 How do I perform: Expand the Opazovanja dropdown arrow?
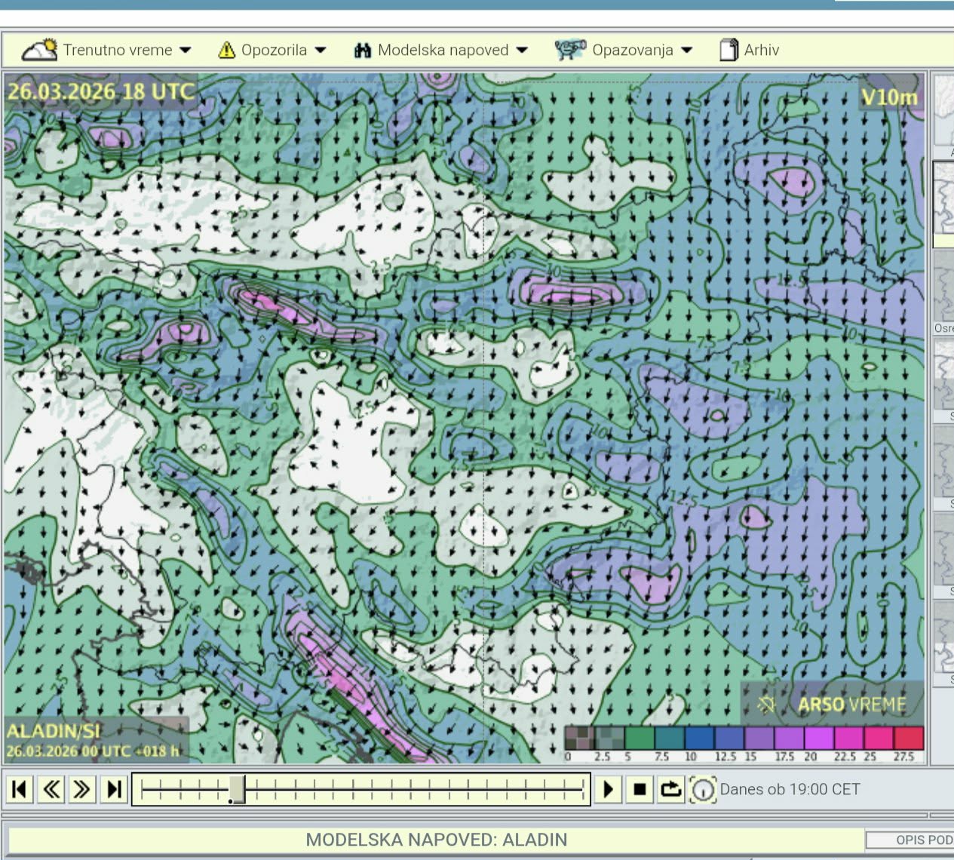tap(686, 51)
